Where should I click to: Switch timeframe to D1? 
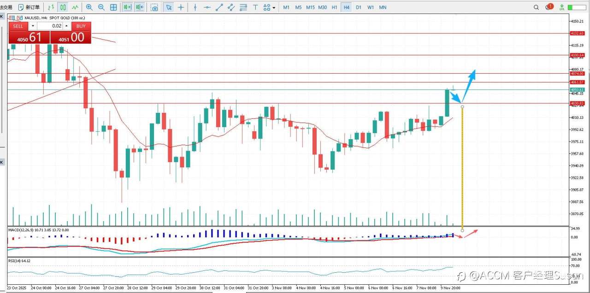[359, 7]
